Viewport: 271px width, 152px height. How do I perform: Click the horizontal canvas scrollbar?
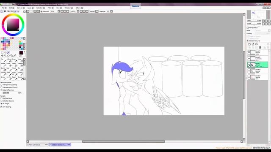(123, 141)
